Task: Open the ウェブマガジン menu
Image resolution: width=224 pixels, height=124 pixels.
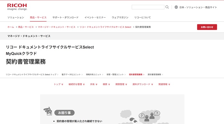Action: [x=120, y=17]
